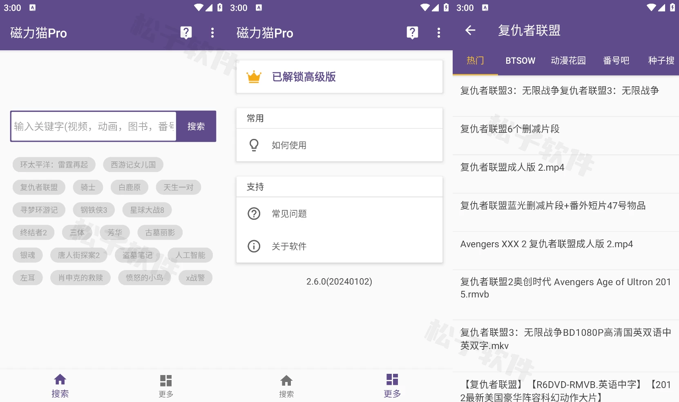
Task: Tap the 已解锁高级版 label
Action: pyautogui.click(x=304, y=76)
